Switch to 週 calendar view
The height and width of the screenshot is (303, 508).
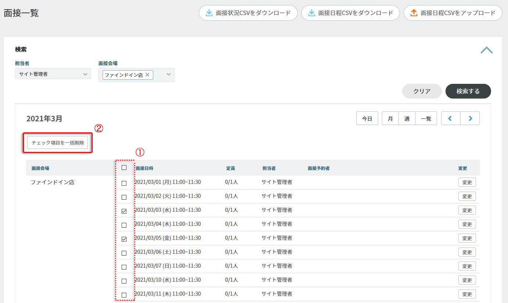coord(407,118)
